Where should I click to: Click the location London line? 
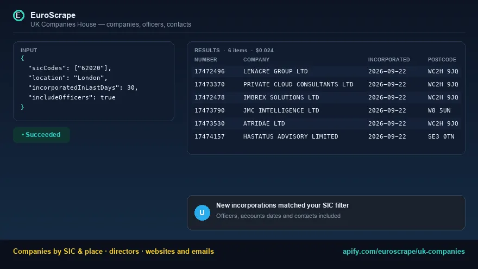(68, 78)
